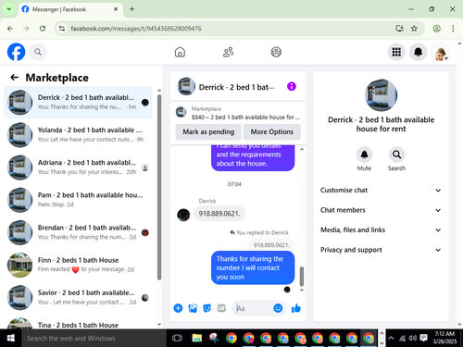Choose a GIF icon in composer
This screenshot has height=347, width=463.
click(221, 308)
